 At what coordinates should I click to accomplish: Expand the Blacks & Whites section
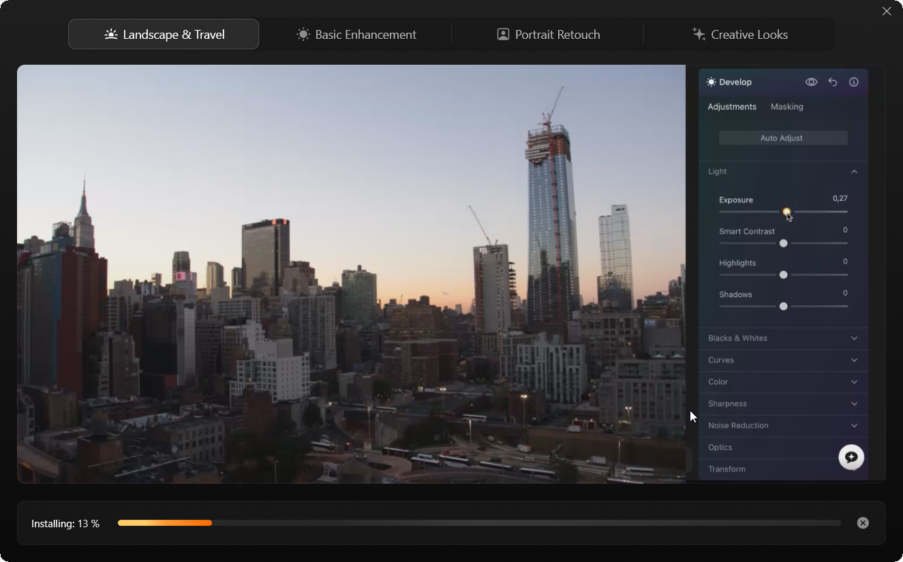tap(783, 339)
